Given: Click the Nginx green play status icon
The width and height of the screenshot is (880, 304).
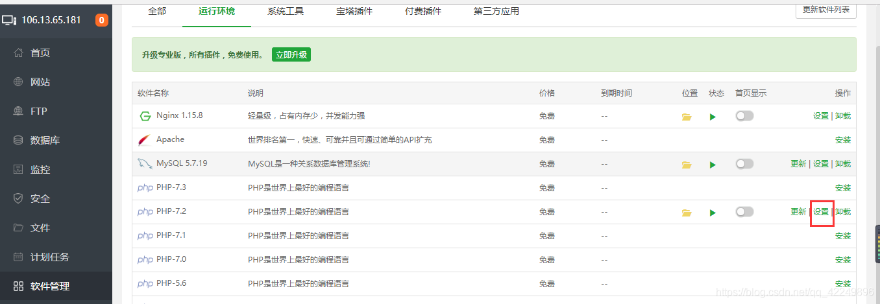Looking at the screenshot, I should (713, 117).
